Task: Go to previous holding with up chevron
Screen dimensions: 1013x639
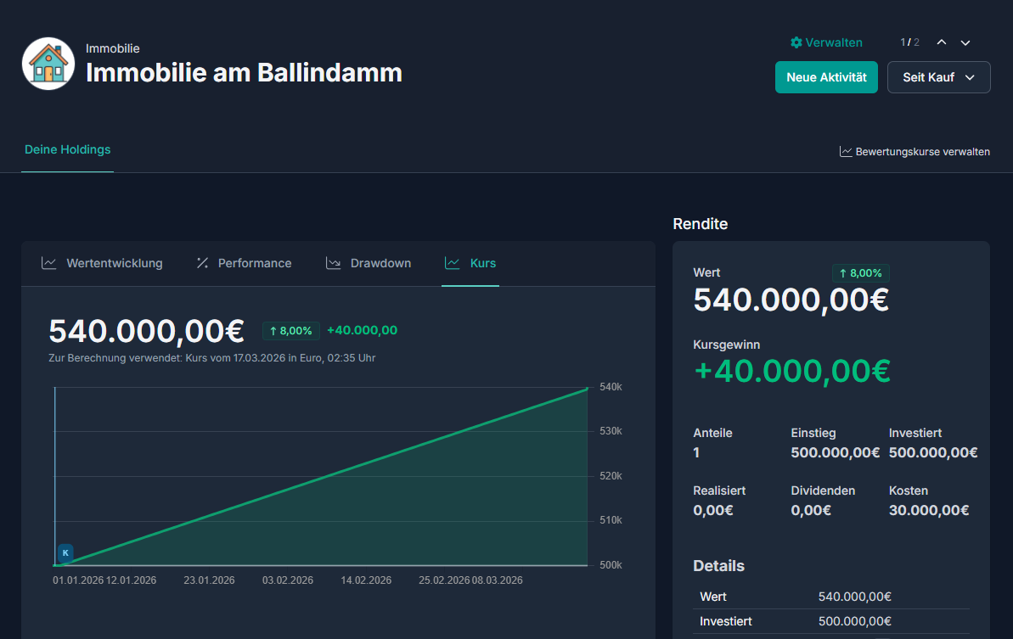Action: [942, 42]
